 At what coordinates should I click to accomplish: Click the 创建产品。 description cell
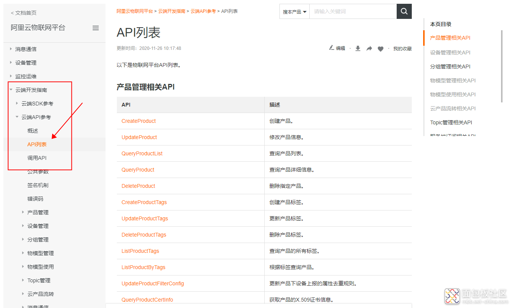point(338,121)
